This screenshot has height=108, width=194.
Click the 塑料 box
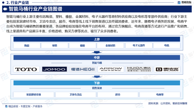[x=55, y=45]
